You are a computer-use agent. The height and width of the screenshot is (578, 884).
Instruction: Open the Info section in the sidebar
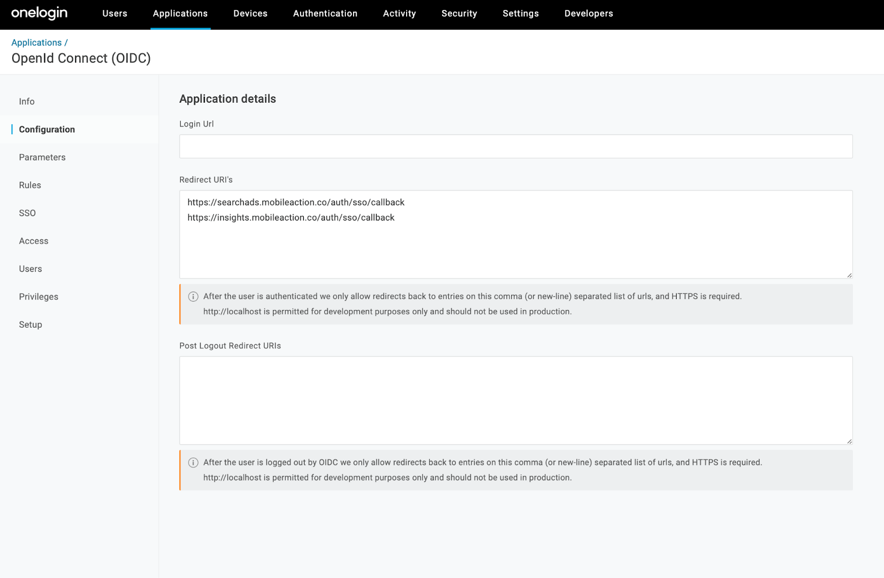27,102
